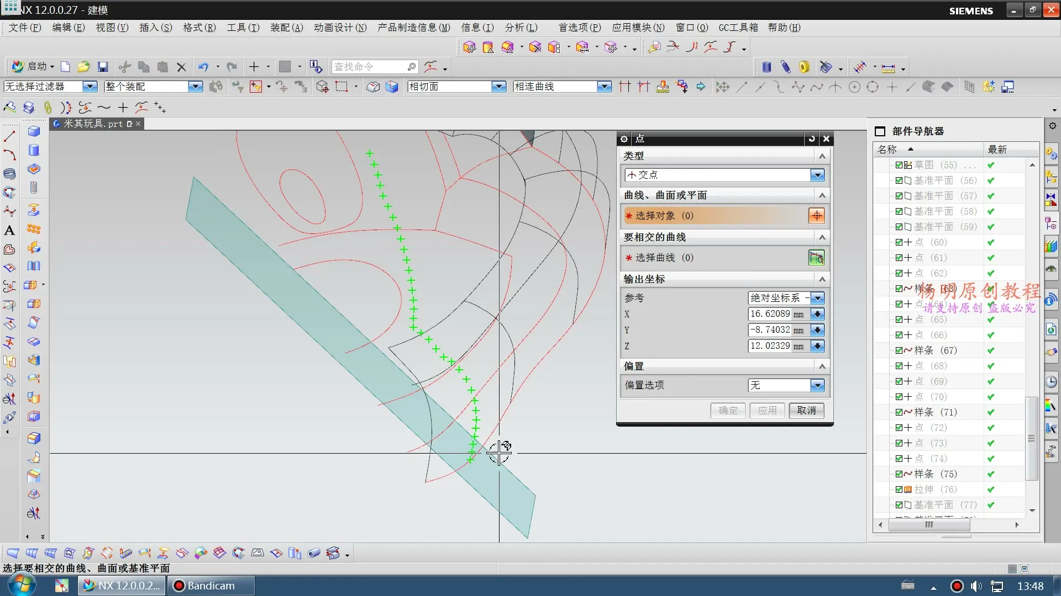1061x596 pixels.
Task: Toggle checkbox for 基准平面 (56)
Action: pyautogui.click(x=899, y=180)
